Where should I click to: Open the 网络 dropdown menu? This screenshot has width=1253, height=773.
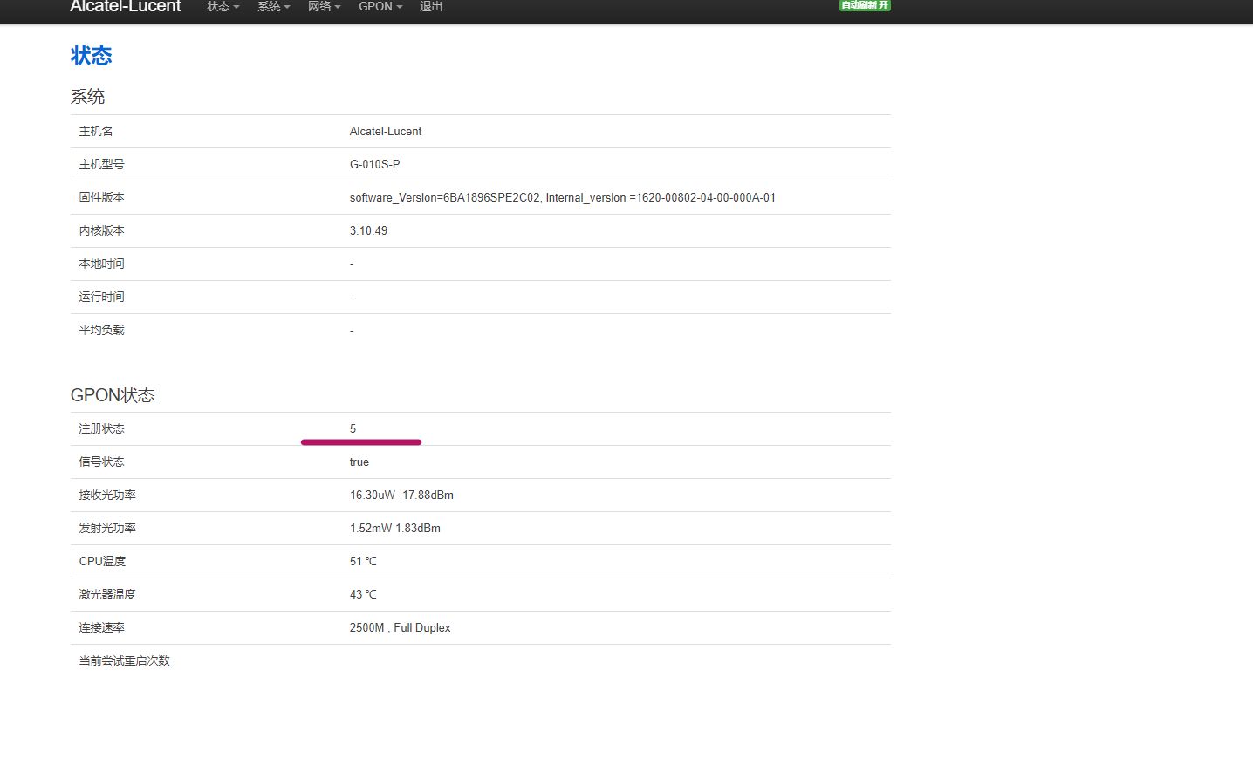point(324,7)
